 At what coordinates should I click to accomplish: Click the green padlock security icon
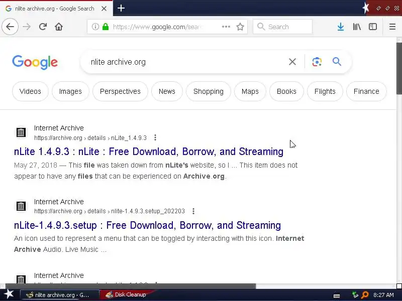tap(106, 27)
